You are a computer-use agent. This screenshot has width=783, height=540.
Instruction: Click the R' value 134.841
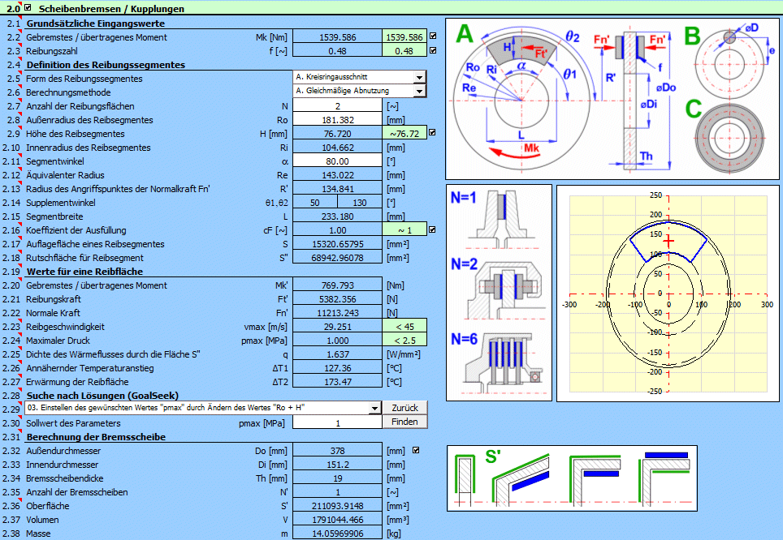338,189
